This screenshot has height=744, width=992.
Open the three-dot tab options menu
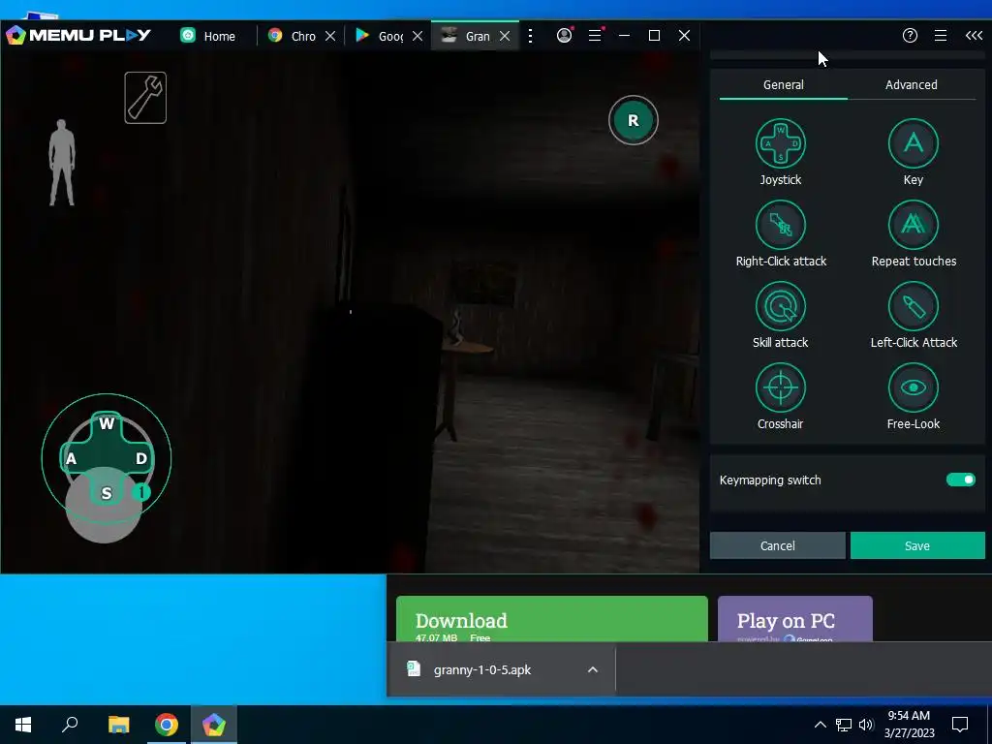(x=530, y=36)
